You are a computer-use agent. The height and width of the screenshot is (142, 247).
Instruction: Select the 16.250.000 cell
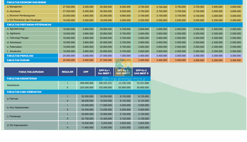point(106,96)
